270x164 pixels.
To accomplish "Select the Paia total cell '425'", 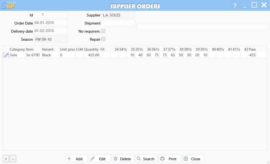I will (x=252, y=55).
